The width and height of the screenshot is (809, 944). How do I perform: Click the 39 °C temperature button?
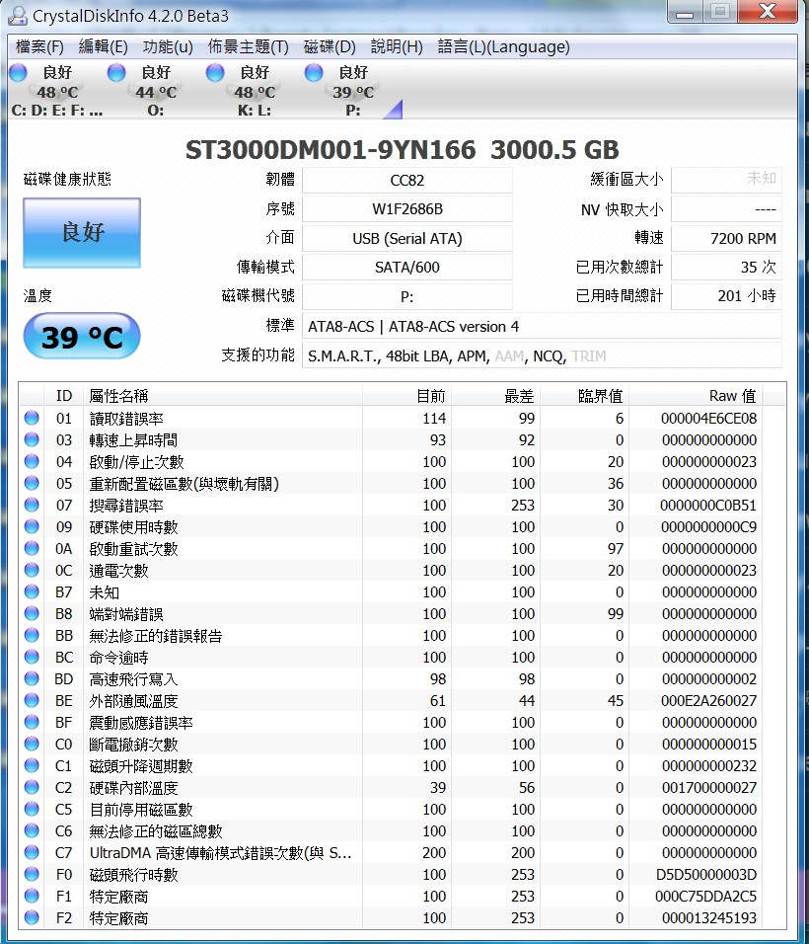coord(82,336)
